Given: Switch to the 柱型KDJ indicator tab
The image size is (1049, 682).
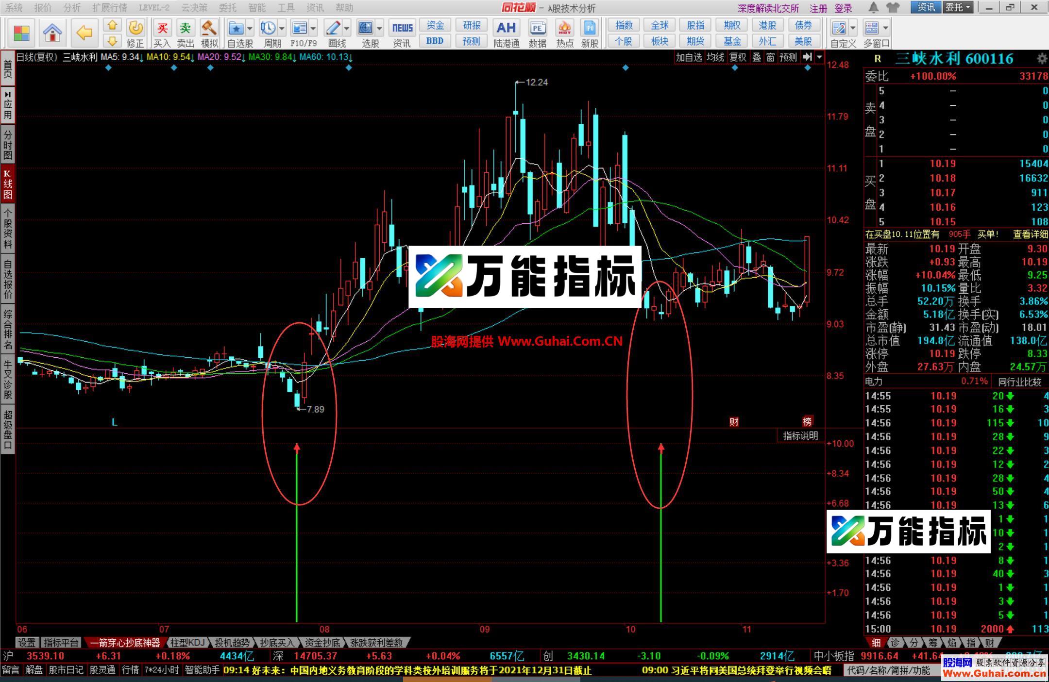Looking at the screenshot, I should point(188,642).
